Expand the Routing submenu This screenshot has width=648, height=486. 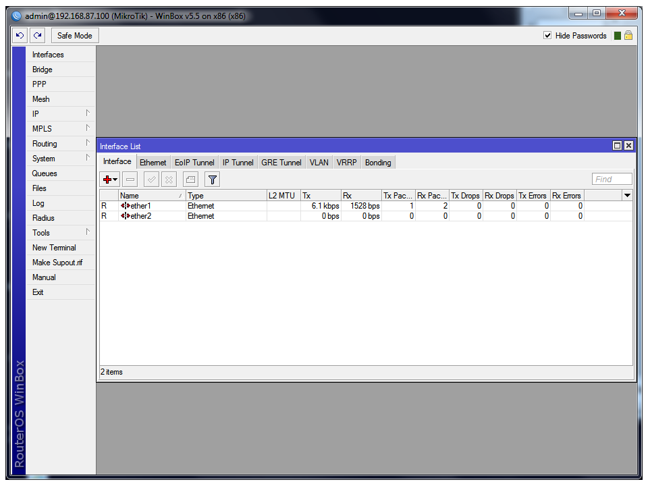point(61,144)
